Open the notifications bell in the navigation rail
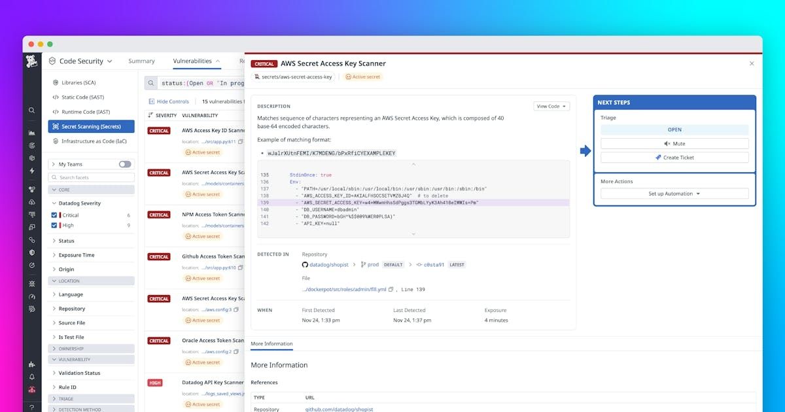785x412 pixels. [x=31, y=377]
